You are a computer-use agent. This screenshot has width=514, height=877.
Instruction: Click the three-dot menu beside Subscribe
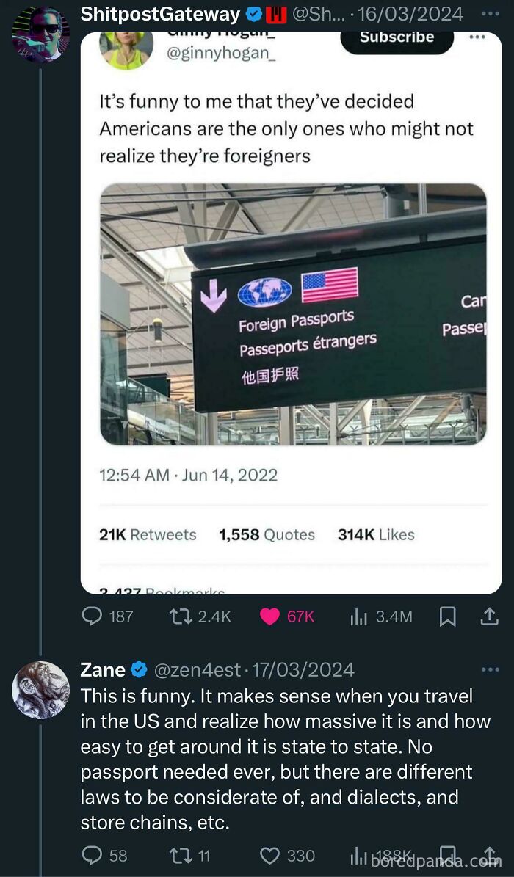pyautogui.click(x=478, y=37)
